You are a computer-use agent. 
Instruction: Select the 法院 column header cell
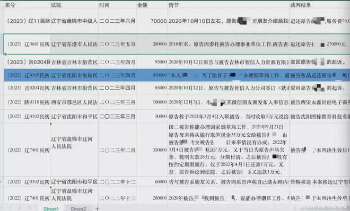(x=74, y=5)
